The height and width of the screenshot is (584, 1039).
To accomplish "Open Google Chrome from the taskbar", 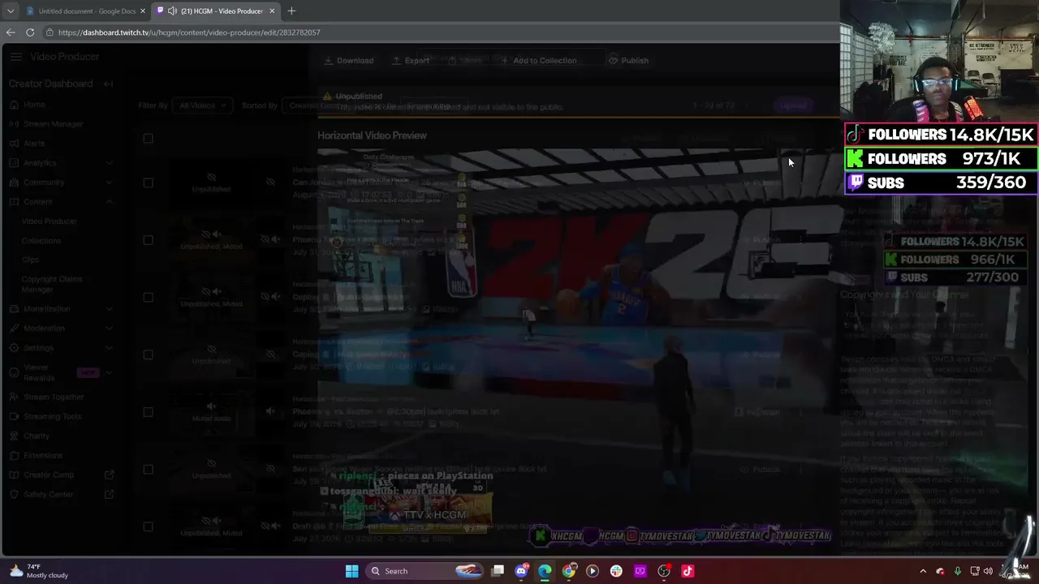I will tap(569, 571).
